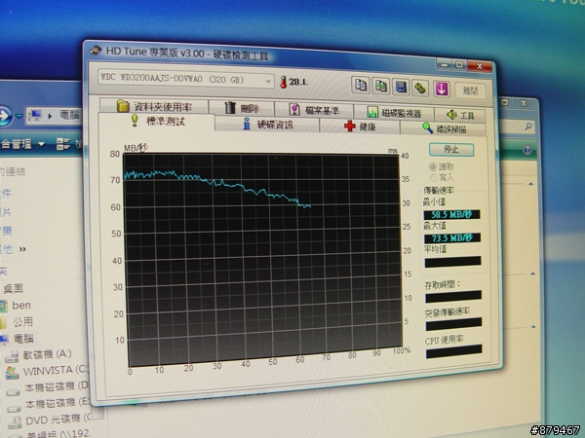The image size is (585, 438).
Task: Click the copy screenshot to clipboard icon
Action: 380,86
